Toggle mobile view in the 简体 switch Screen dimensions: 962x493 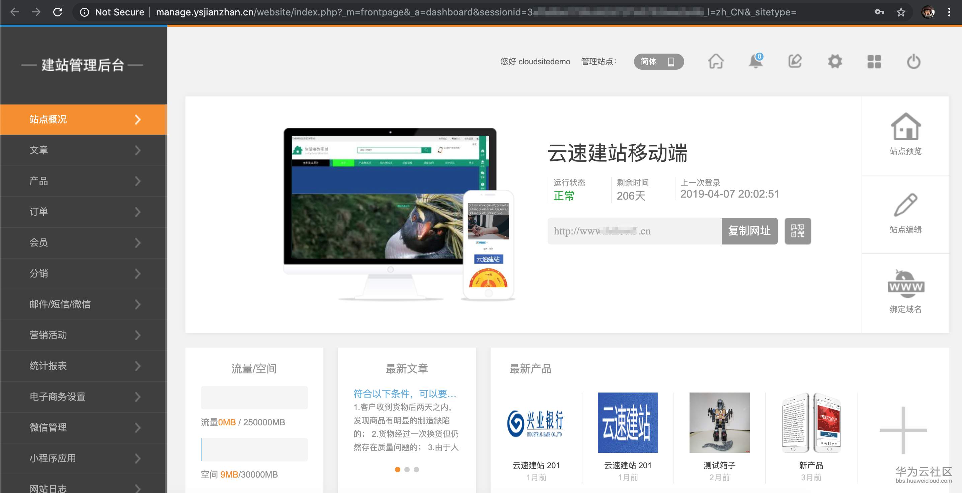click(x=671, y=62)
